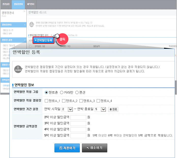This screenshot has width=177, height=158.
Task: Open the 예약관리 top tab
Action: click(31, 4)
